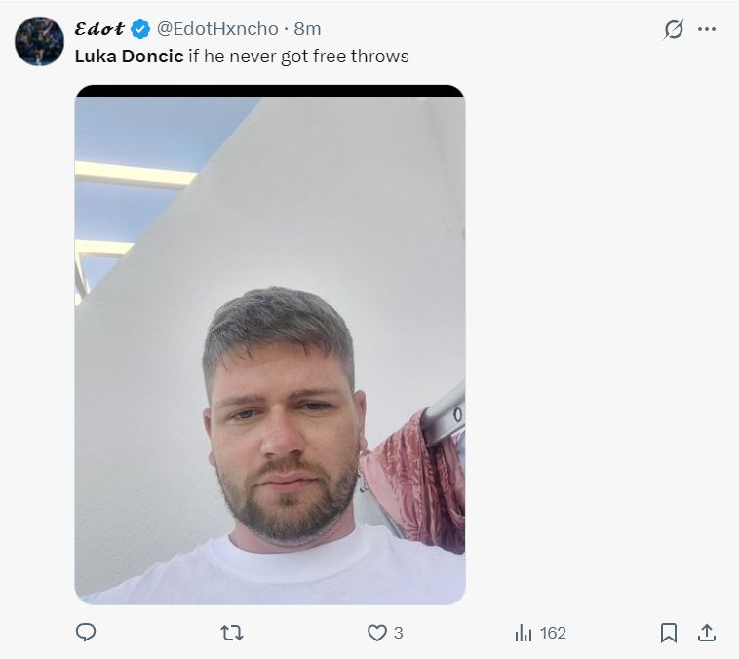Open view analytics bar chart icon

tap(524, 633)
